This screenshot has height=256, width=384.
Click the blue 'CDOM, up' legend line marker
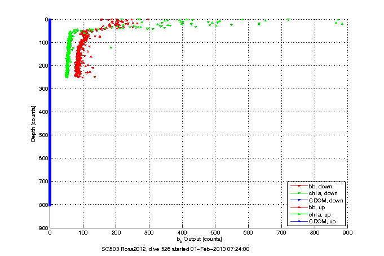click(299, 222)
